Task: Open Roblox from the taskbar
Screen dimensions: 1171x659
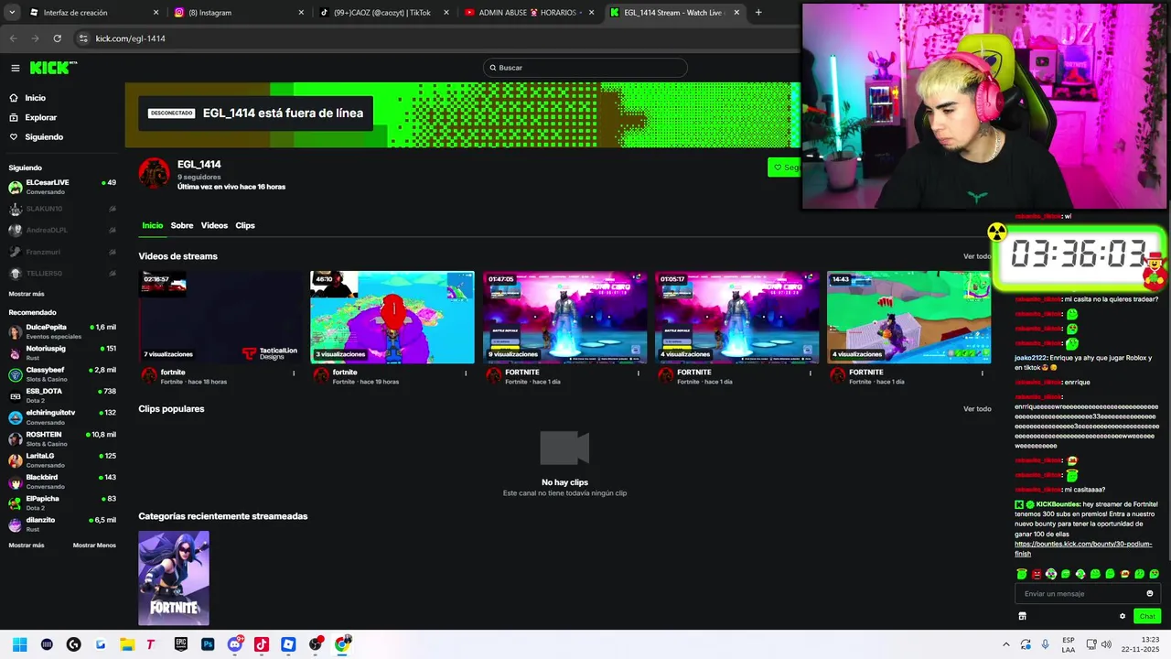Action: pos(288,644)
